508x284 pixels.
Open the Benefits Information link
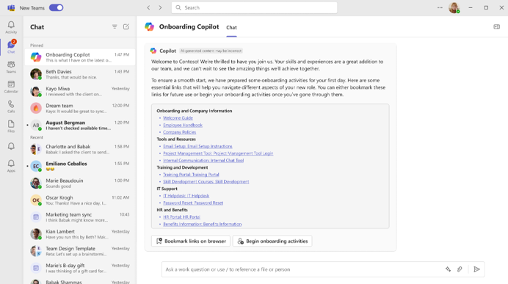click(202, 224)
